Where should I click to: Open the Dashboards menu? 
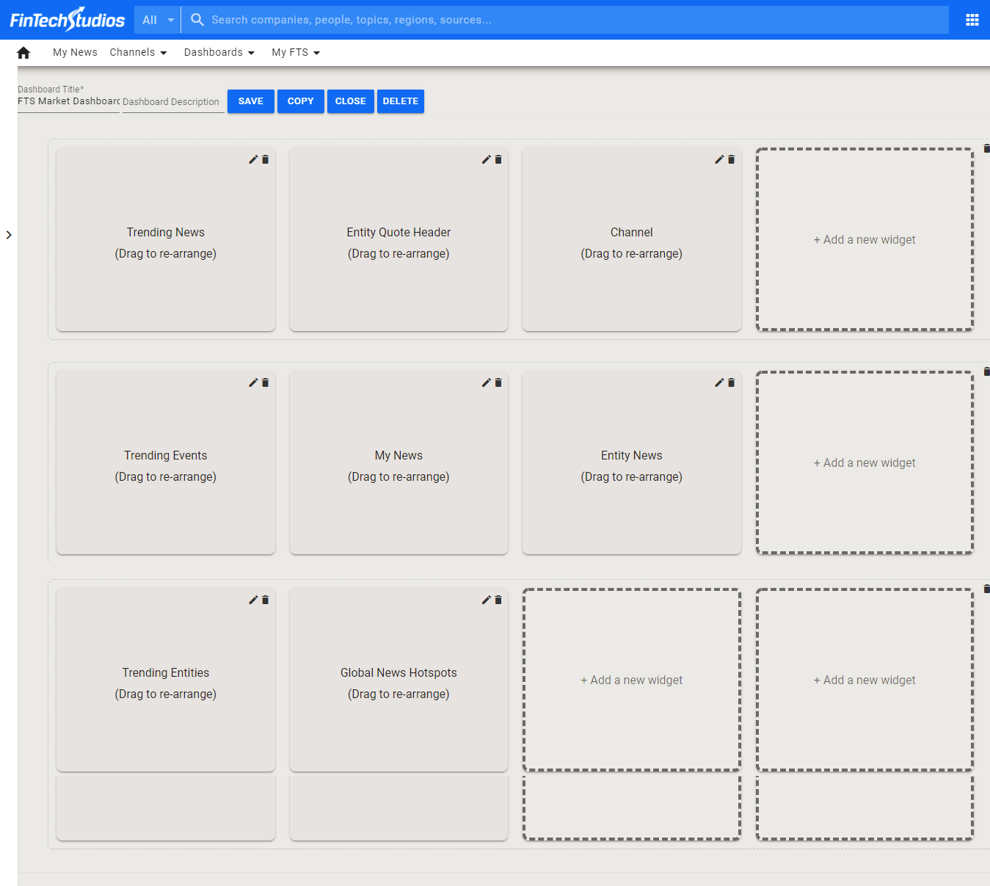[219, 52]
